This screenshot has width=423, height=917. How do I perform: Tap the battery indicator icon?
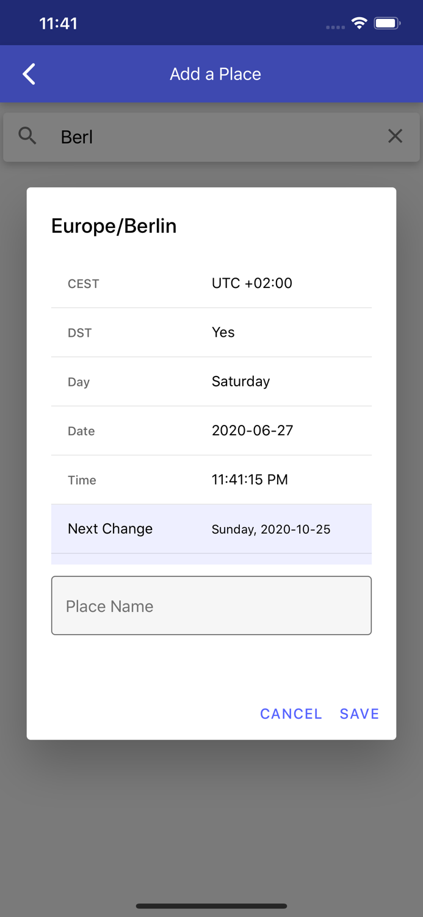point(387,23)
